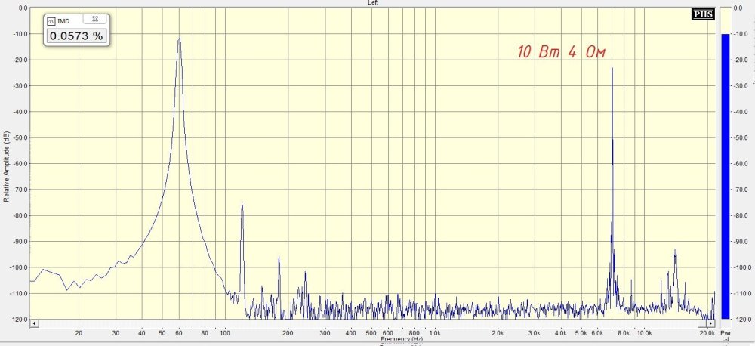Click the blue Pwr level meter bar
Image resolution: width=755 pixels, height=346 pixels.
coord(725,176)
